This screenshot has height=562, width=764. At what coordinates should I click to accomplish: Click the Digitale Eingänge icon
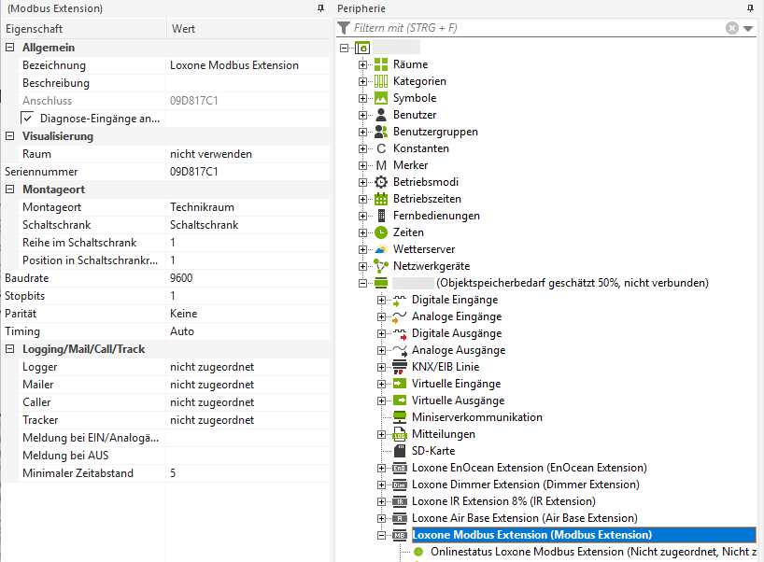(x=400, y=300)
